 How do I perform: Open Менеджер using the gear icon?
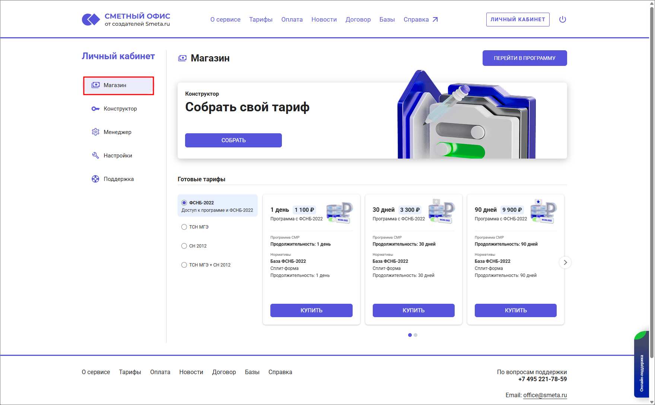(95, 132)
